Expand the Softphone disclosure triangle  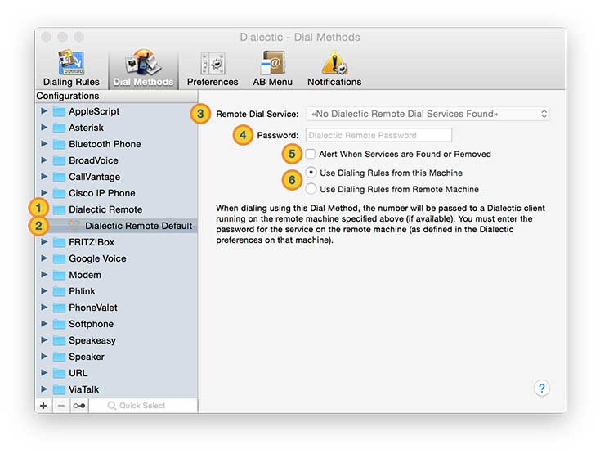44,323
